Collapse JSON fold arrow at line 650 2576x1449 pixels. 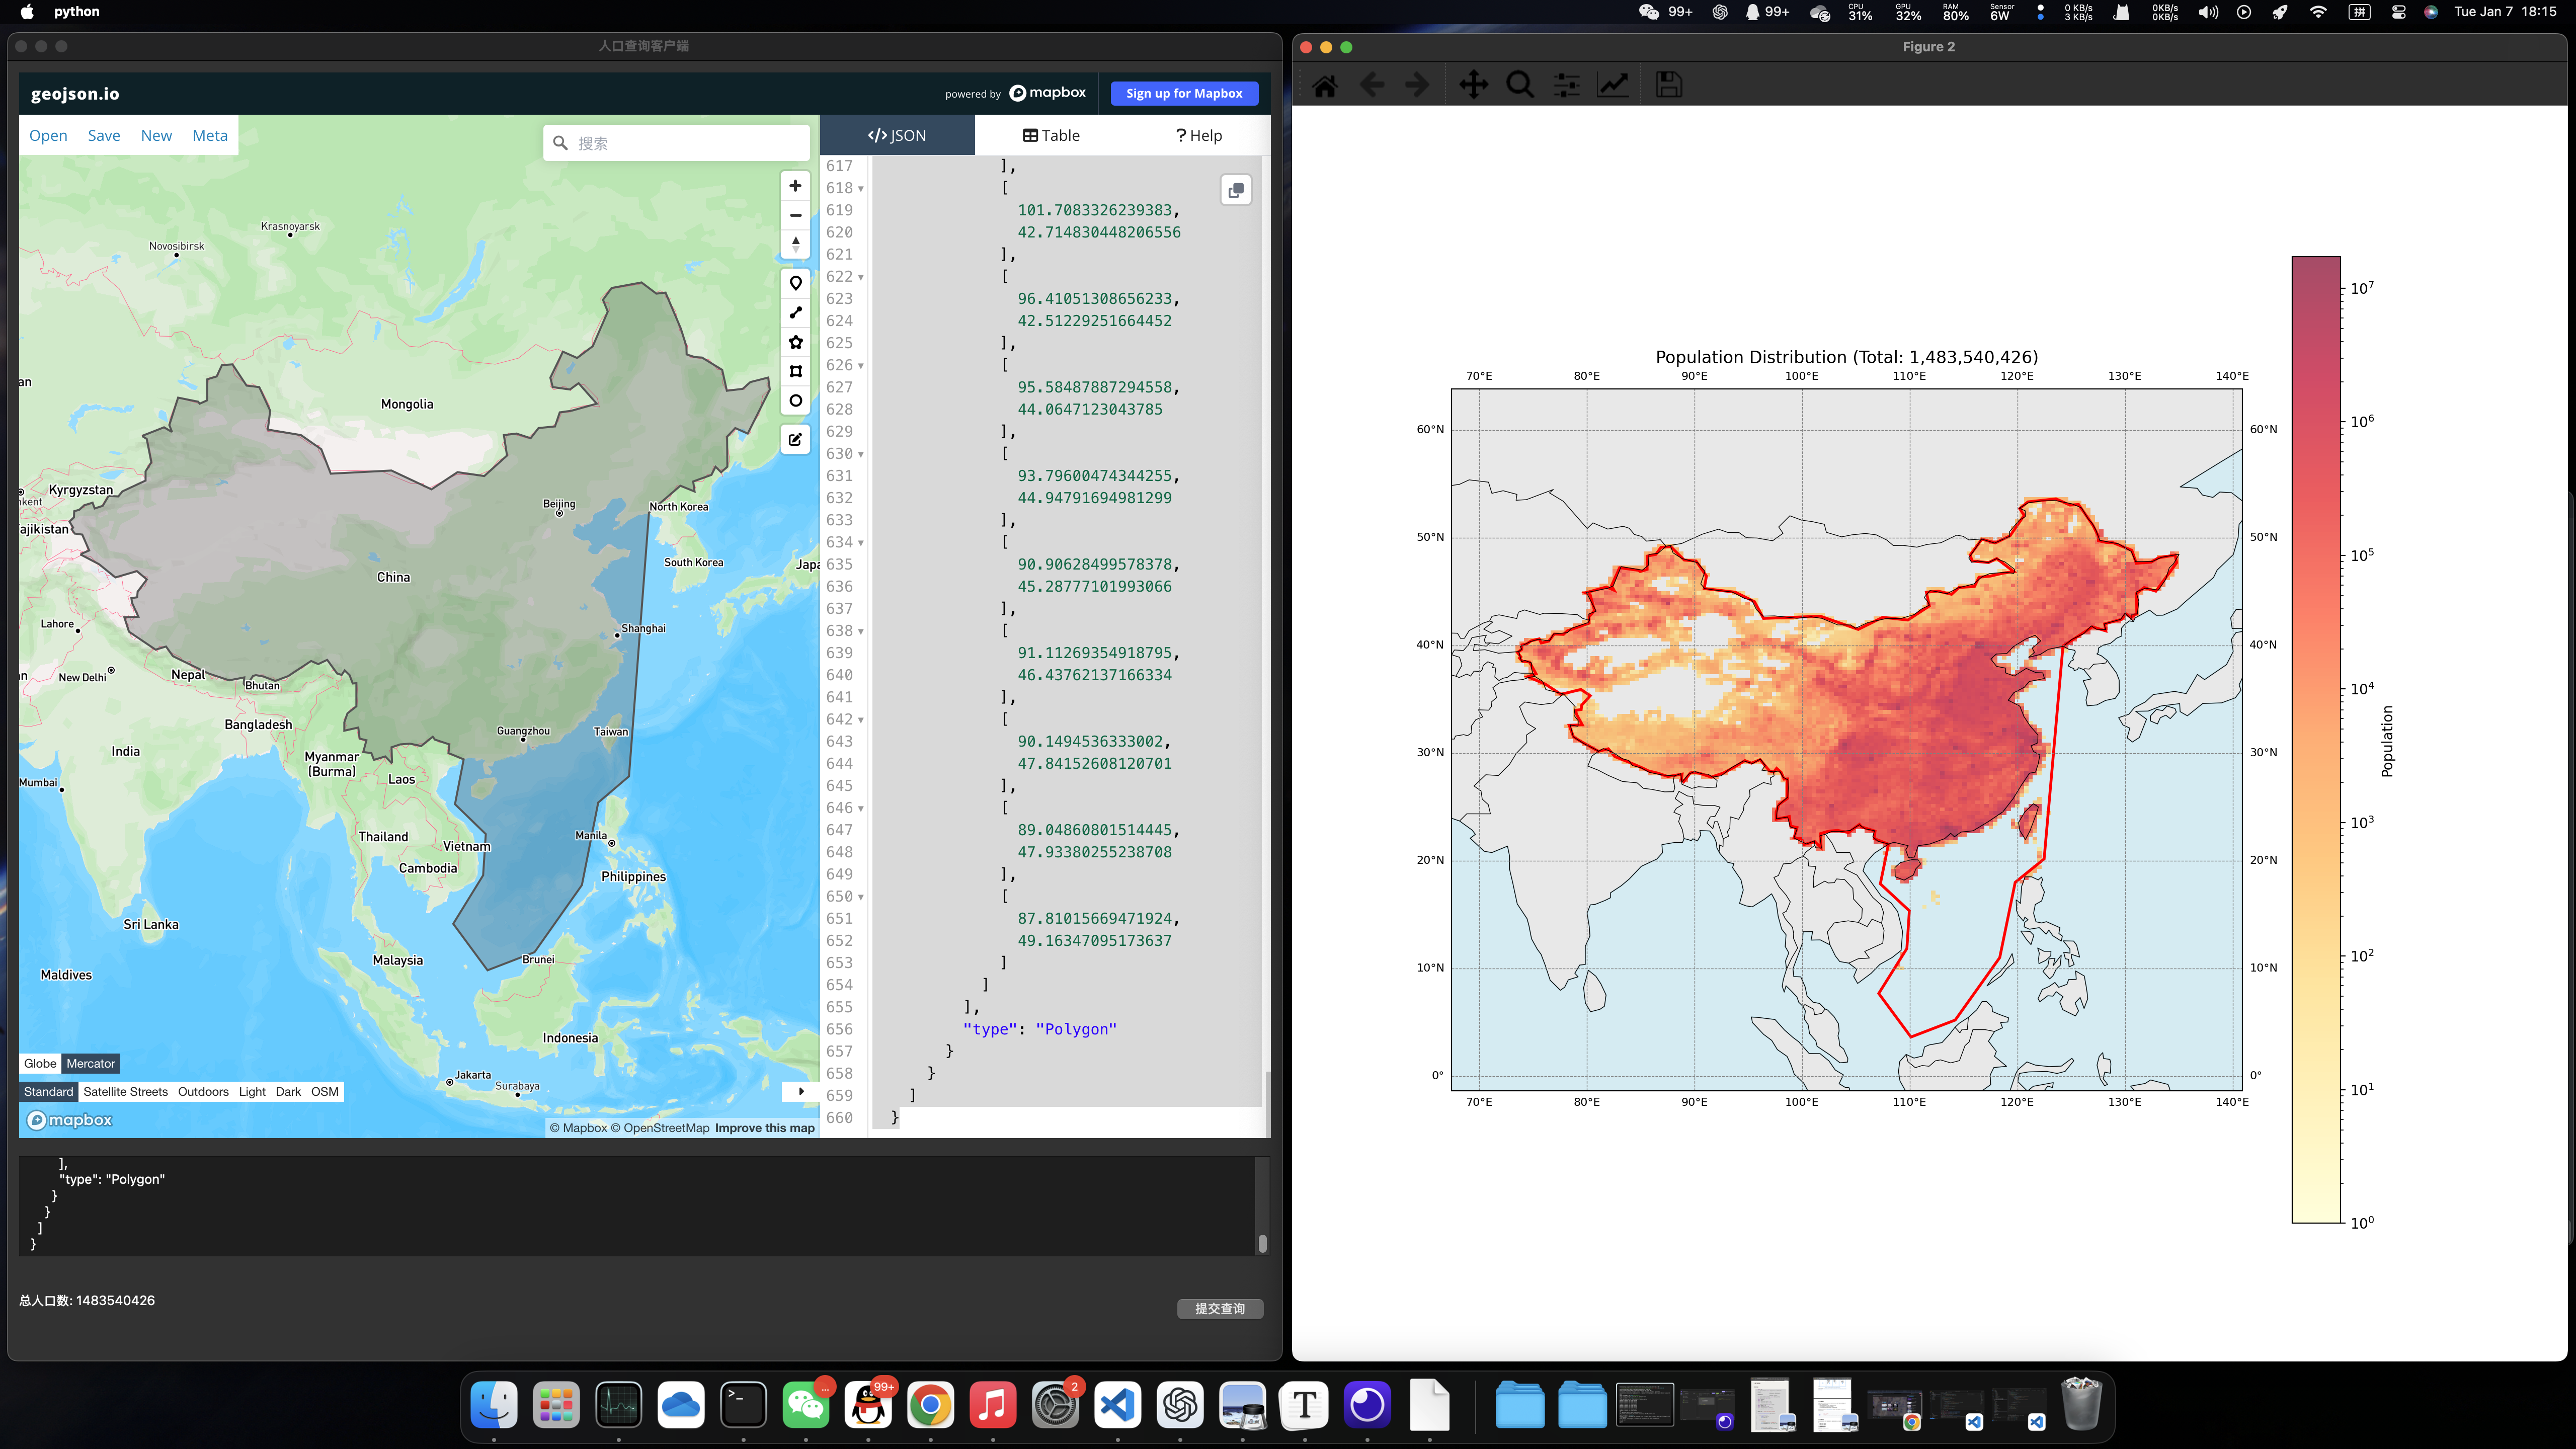click(860, 897)
